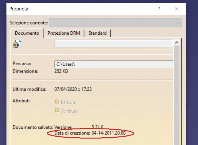Click the document gear icon
198x145 pixels.
point(17,44)
